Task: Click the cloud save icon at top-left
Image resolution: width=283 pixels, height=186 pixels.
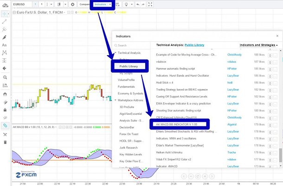Action: pos(5,5)
